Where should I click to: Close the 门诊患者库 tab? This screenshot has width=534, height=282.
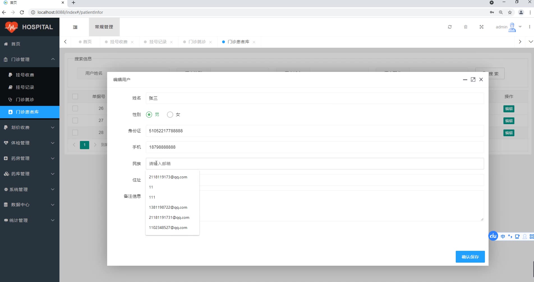point(254,42)
